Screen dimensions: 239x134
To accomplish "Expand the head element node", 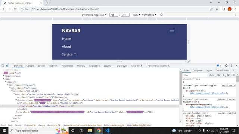I will 3,76.
